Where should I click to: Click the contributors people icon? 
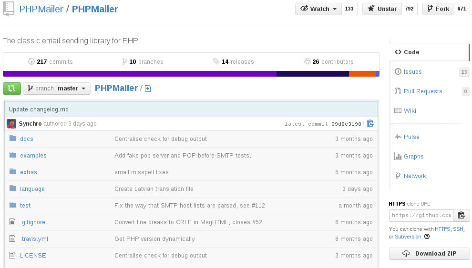[x=308, y=61]
